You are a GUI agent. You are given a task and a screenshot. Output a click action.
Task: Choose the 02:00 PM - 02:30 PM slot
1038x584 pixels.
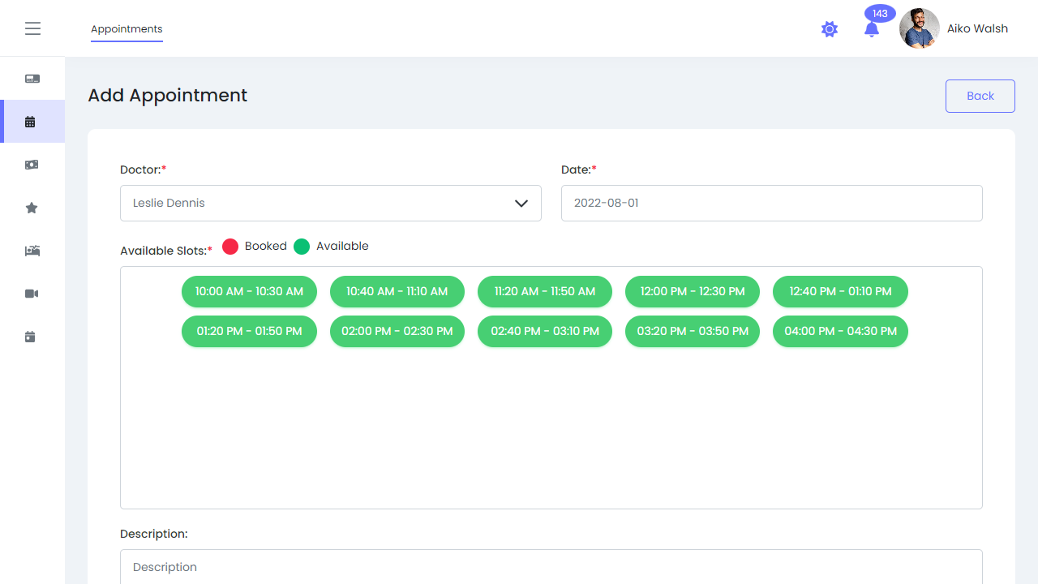coord(397,331)
